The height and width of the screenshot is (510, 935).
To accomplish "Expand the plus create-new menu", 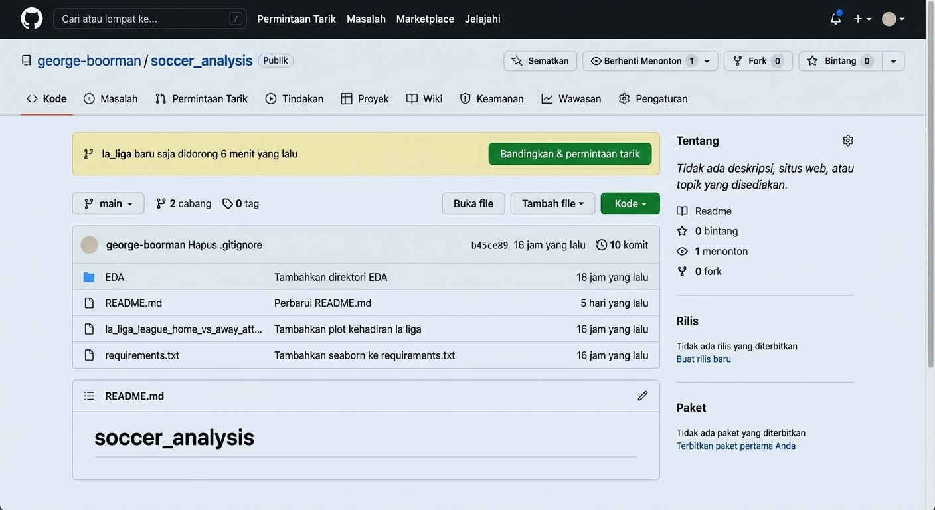I will (x=862, y=19).
